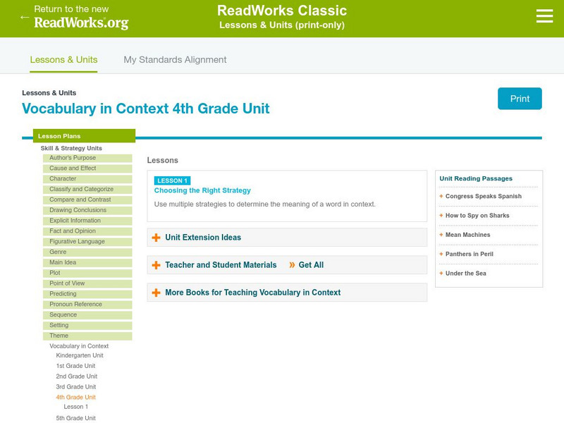Click ReadWorks Classic header title

pyautogui.click(x=282, y=11)
